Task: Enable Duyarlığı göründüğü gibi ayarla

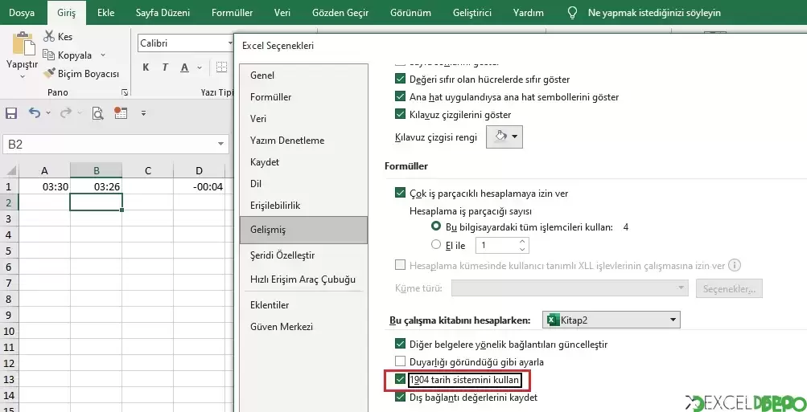Action: pyautogui.click(x=400, y=361)
